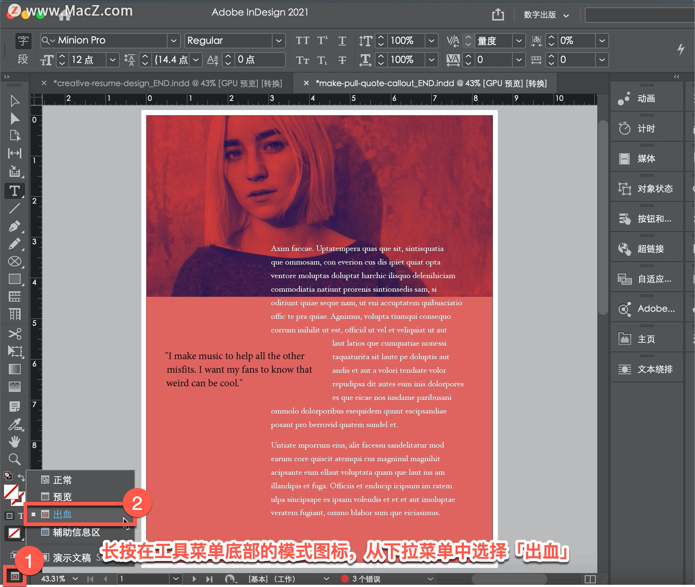Select the Page tool

click(15, 136)
